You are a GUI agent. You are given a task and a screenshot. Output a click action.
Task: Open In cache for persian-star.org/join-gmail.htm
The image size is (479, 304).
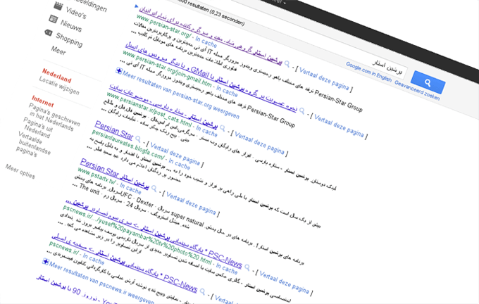[x=227, y=91]
